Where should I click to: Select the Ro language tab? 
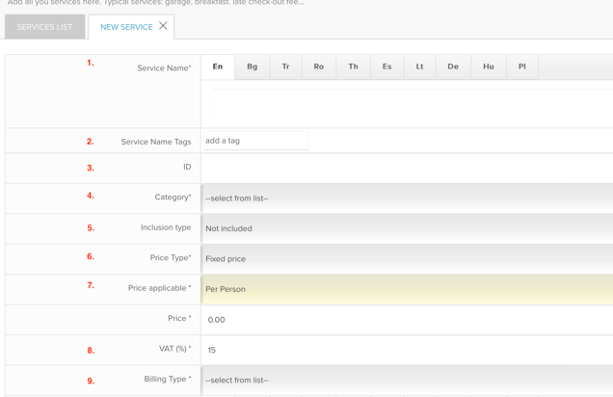(x=319, y=66)
